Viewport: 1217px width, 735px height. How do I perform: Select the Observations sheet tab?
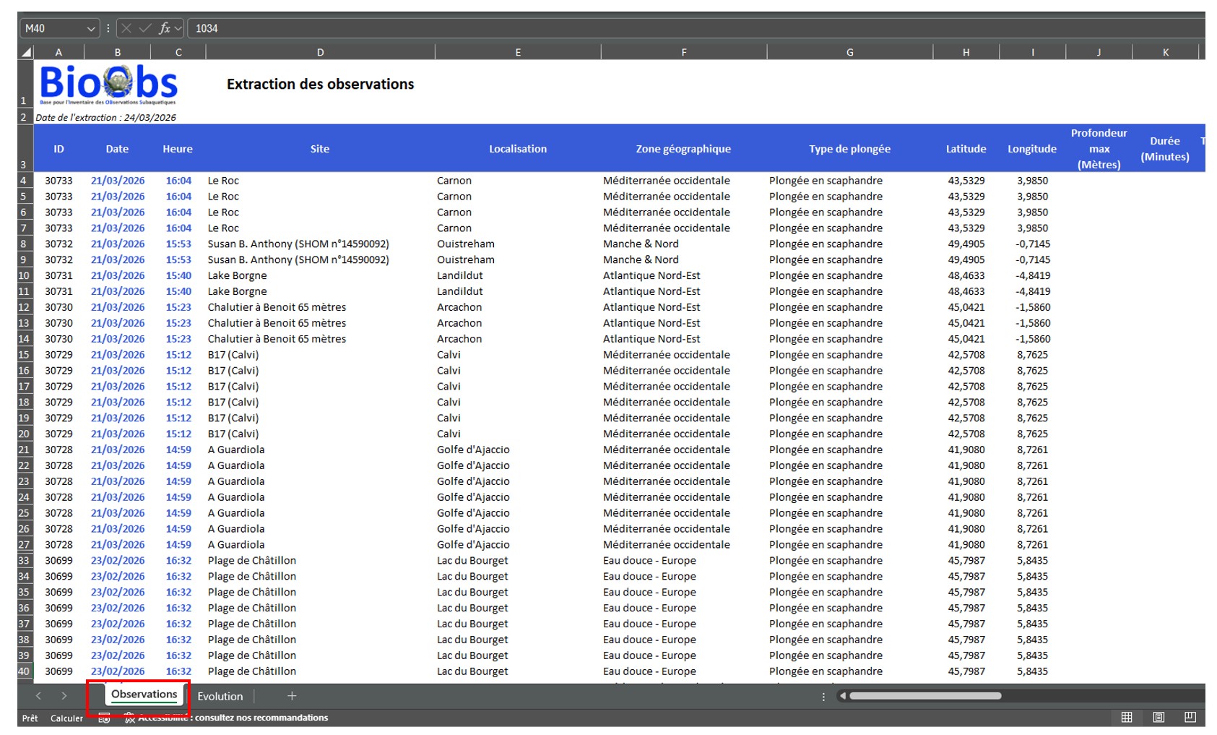(x=144, y=695)
